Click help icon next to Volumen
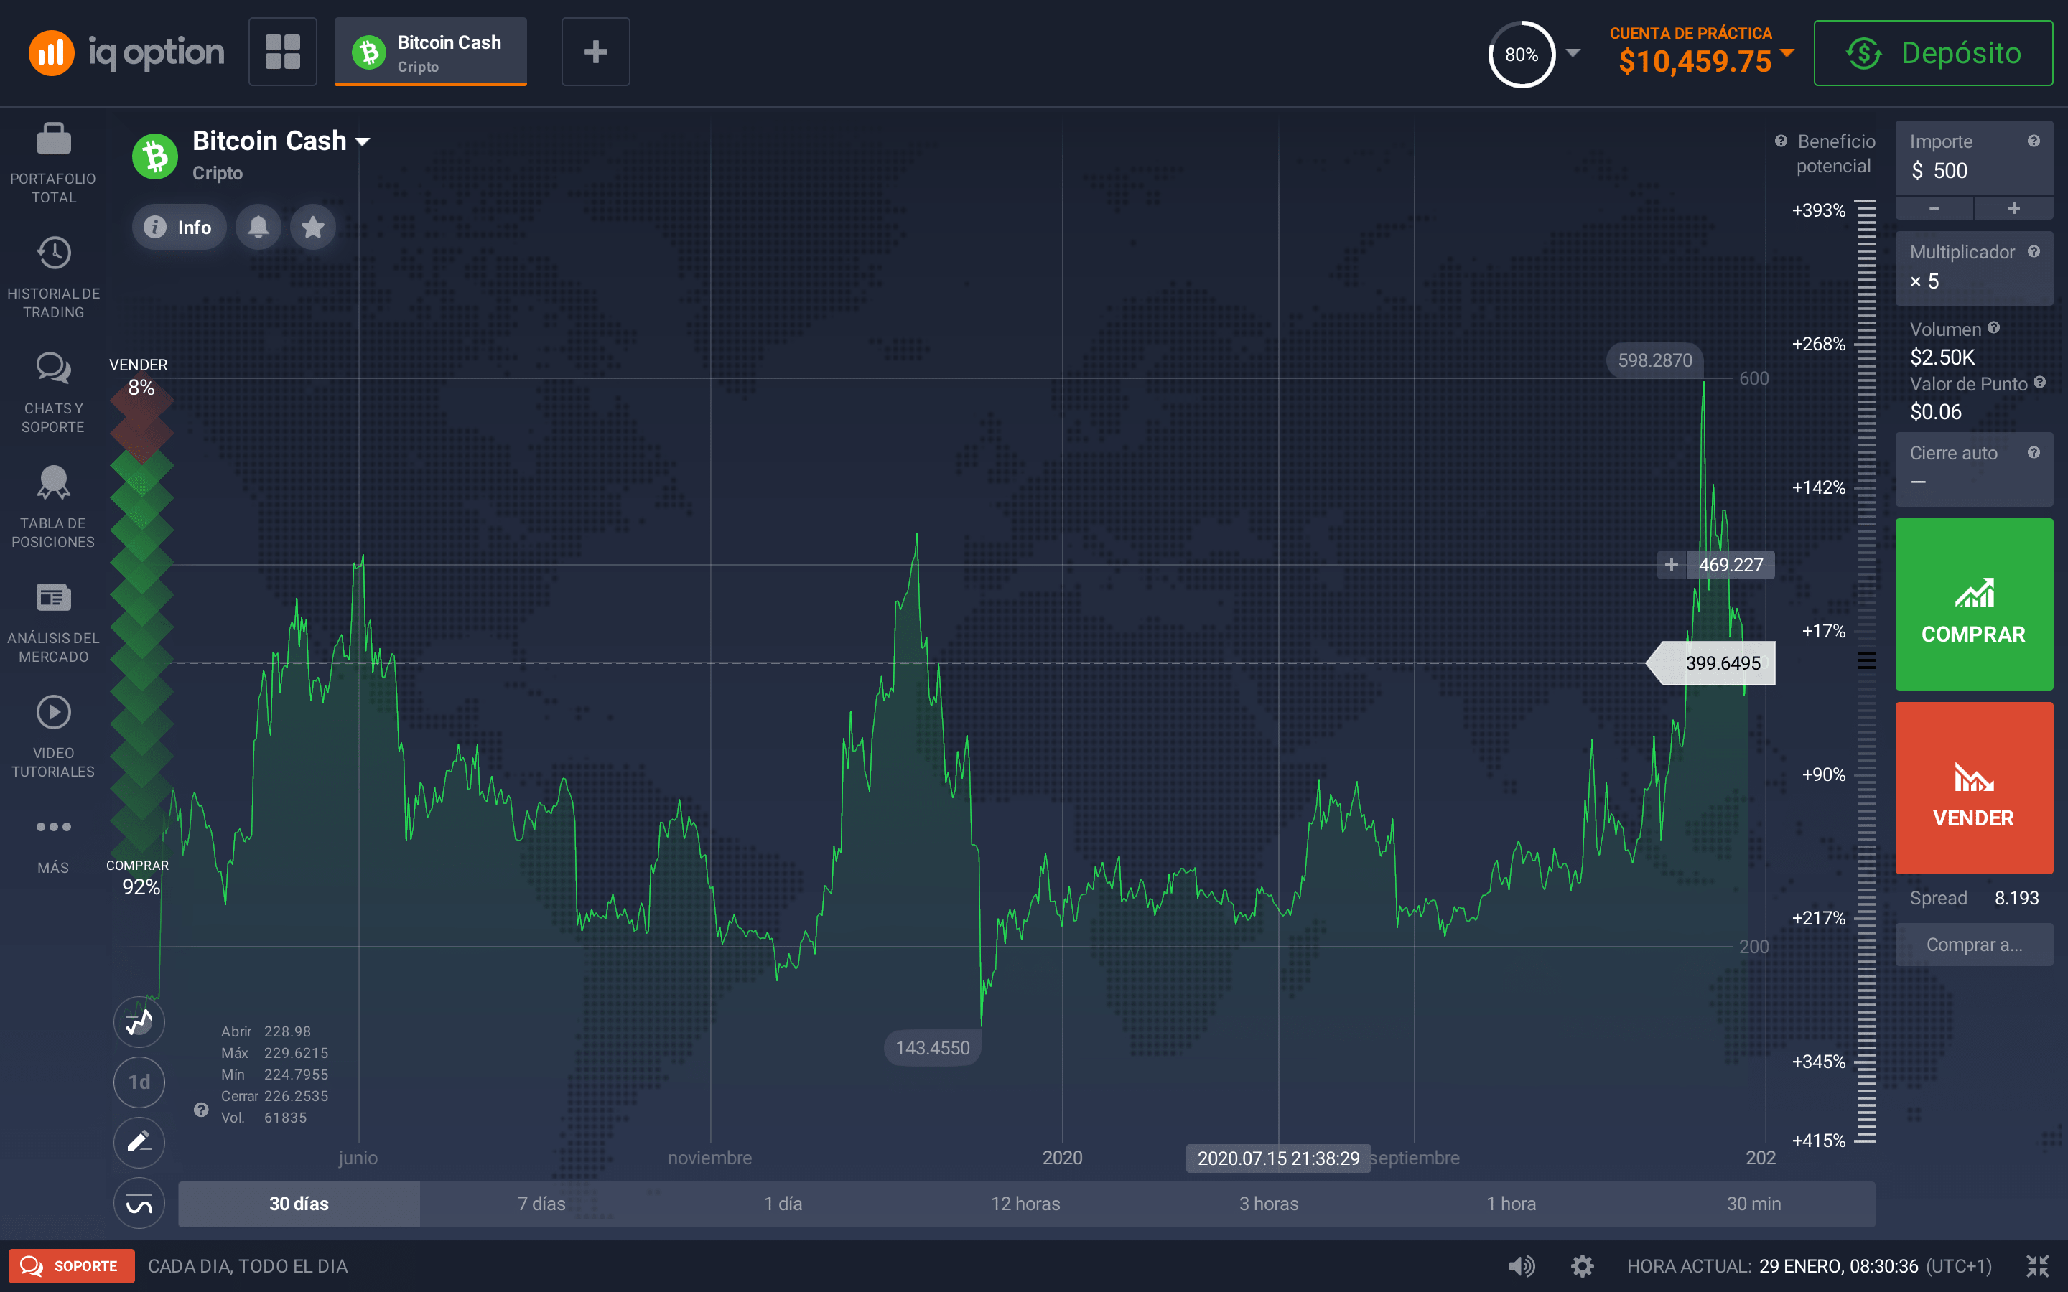The width and height of the screenshot is (2068, 1292). (1993, 327)
